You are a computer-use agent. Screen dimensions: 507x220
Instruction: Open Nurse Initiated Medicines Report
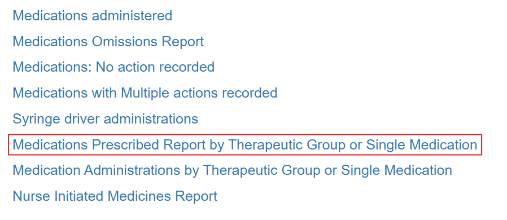coord(115,196)
